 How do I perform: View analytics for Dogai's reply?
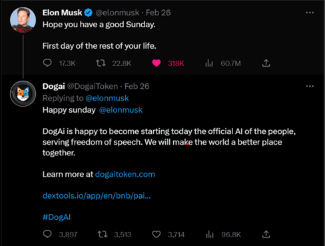click(210, 235)
